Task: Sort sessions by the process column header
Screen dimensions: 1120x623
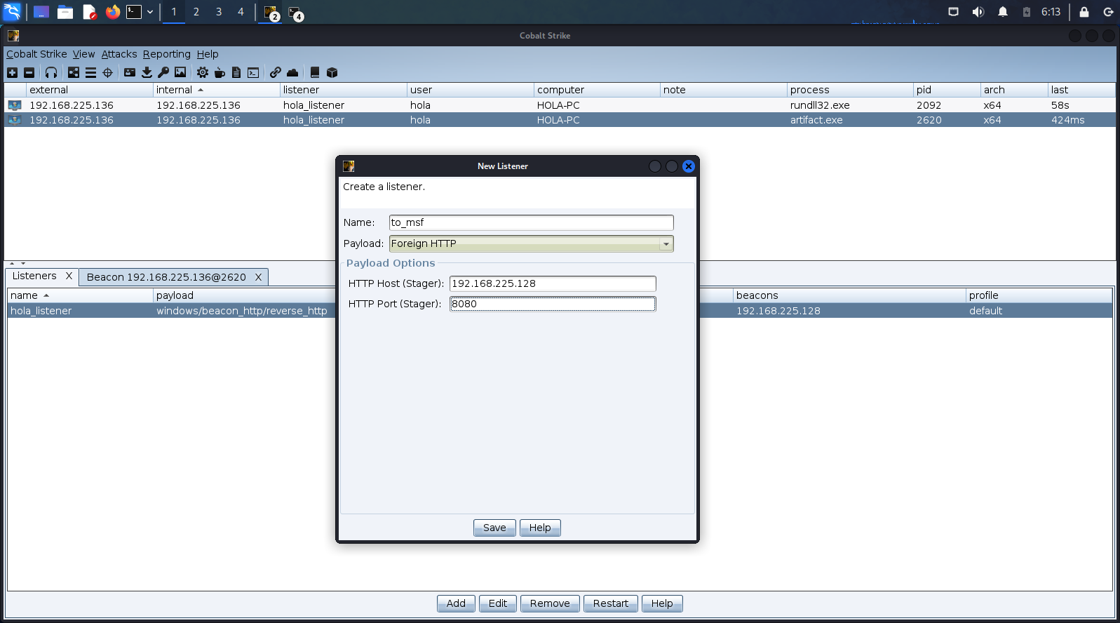Action: pos(850,90)
